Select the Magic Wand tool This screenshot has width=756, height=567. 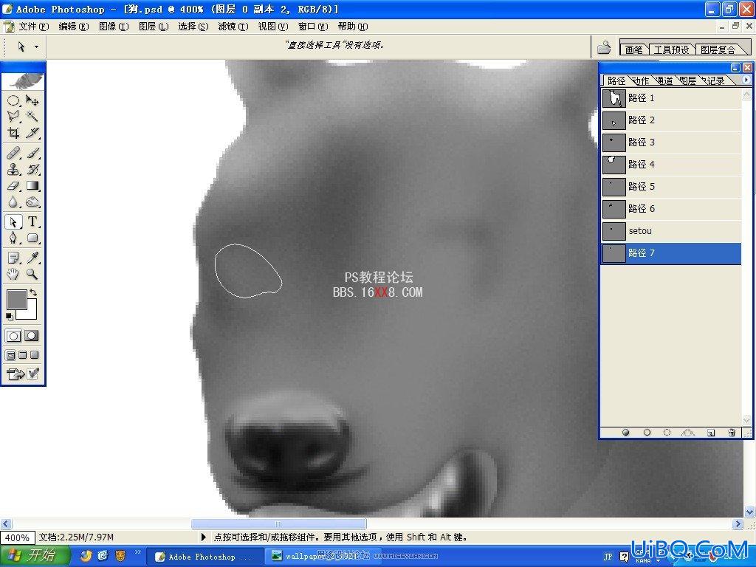(32, 116)
